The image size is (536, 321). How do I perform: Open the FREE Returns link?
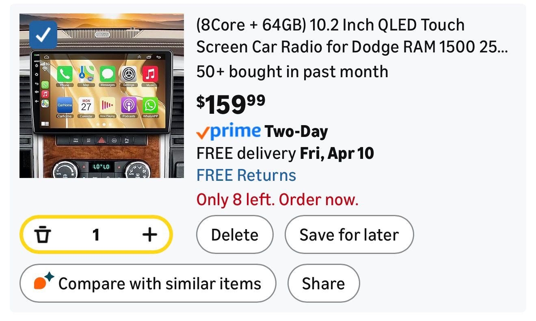(x=246, y=176)
